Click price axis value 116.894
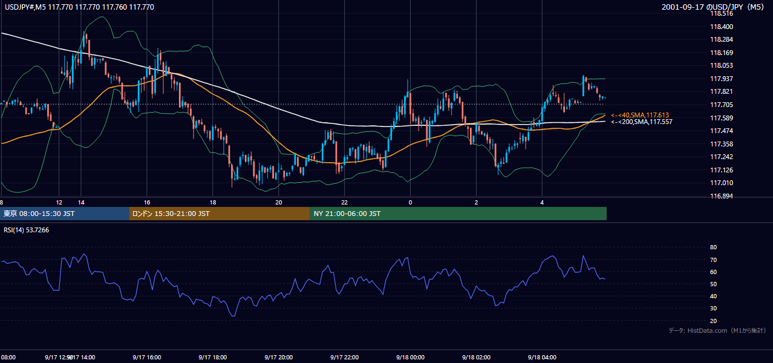The width and height of the screenshot is (773, 363). 721,197
